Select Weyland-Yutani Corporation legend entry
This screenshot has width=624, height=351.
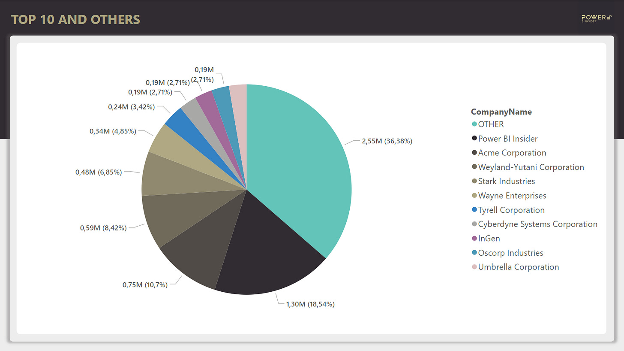[x=528, y=167]
